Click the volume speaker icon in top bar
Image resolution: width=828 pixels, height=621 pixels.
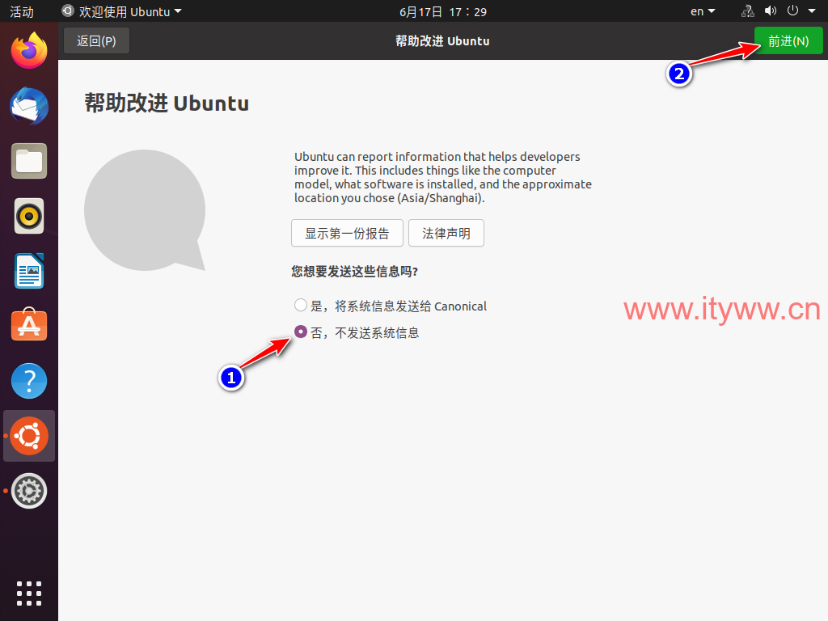[x=771, y=11]
